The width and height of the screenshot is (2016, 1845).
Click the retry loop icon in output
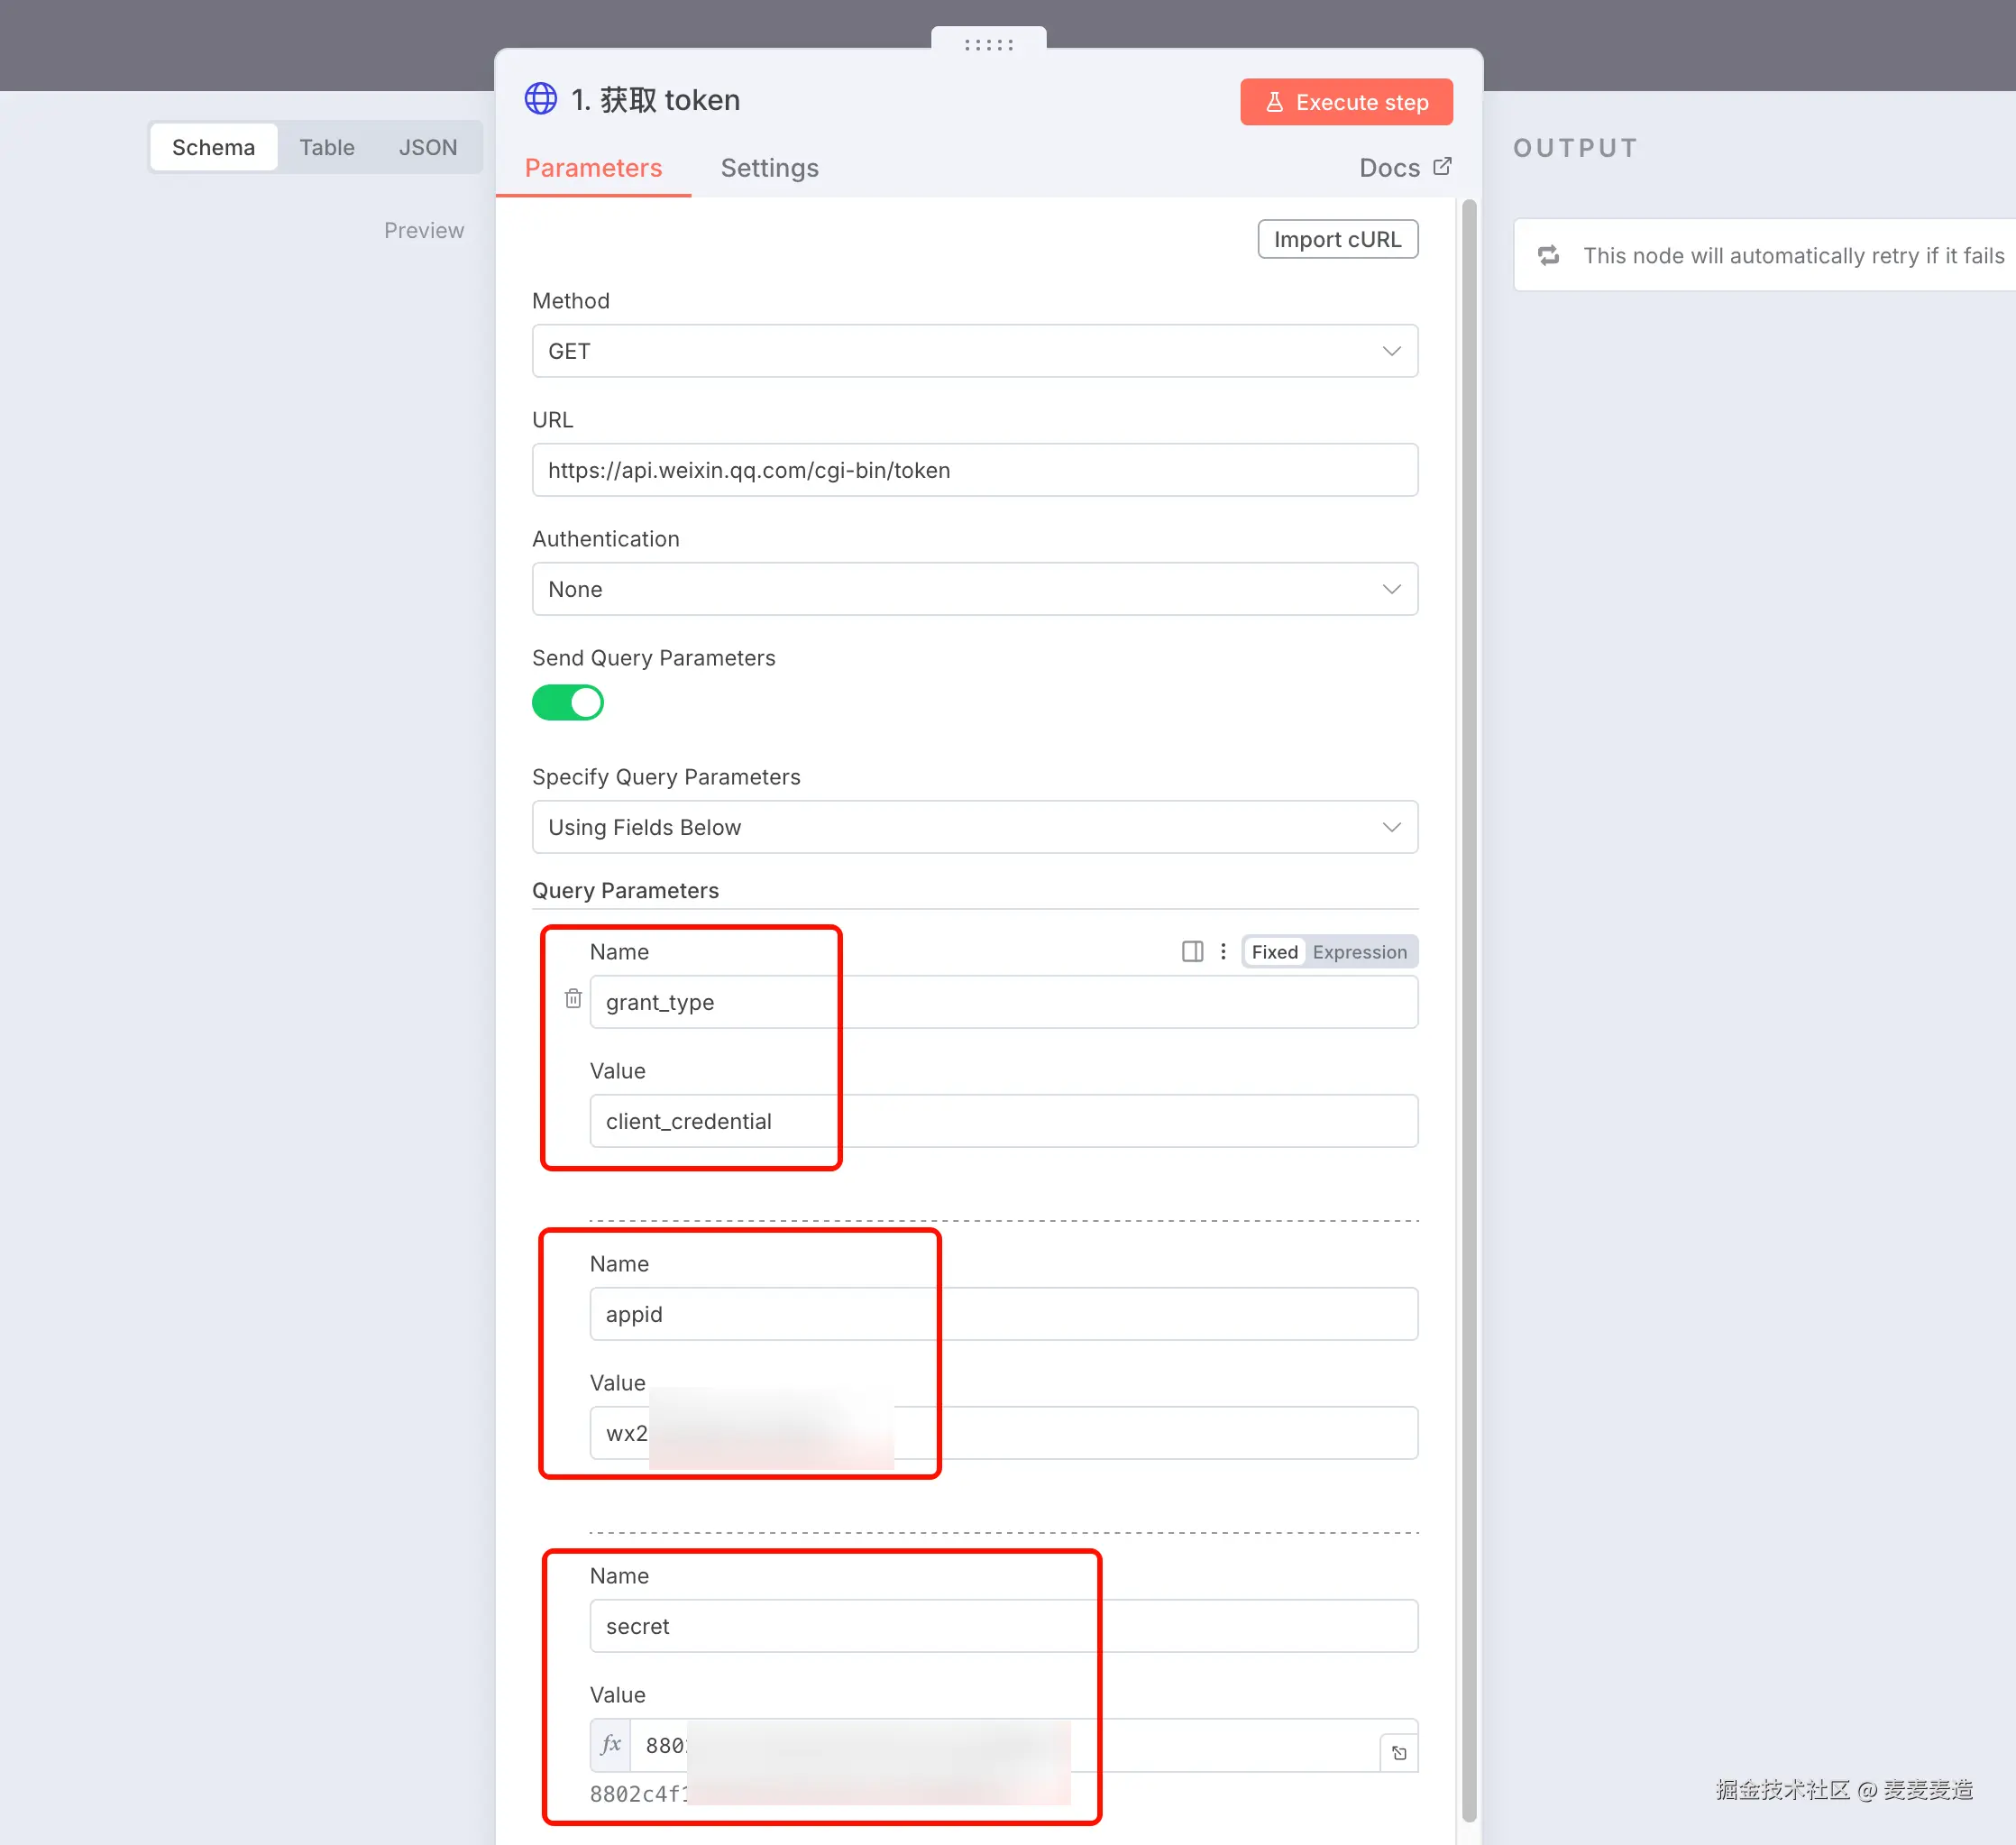click(1549, 255)
